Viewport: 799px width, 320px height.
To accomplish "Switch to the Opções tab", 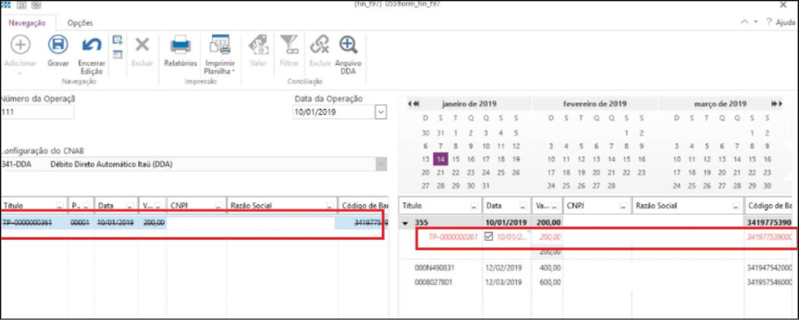I will pos(80,23).
